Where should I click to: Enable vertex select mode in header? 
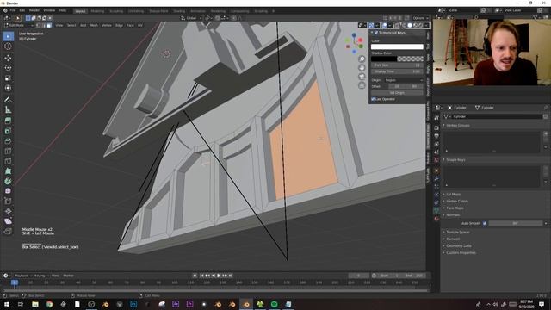click(39, 25)
